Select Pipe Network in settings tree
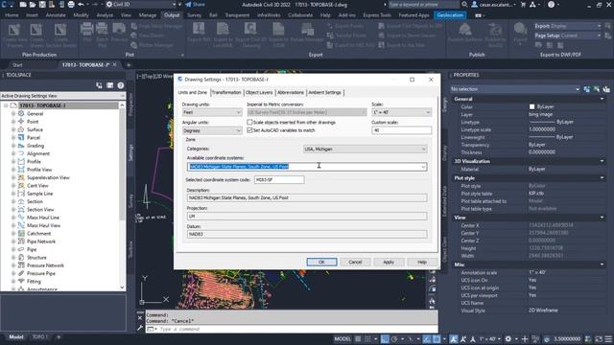Viewport: 614px width, 345px height. (x=41, y=241)
